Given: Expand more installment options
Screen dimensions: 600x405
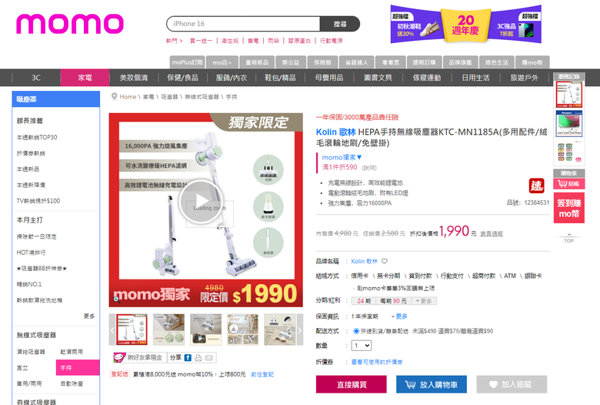Looking at the screenshot, I should click(424, 301).
